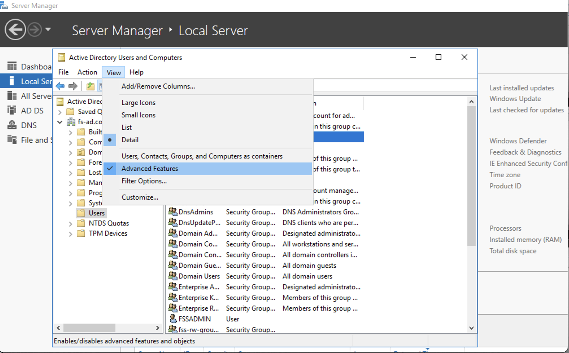Screen dimensions: 569x353
Task: Enable Users, Contacts, Groups, and Computers as containers
Action: [x=201, y=156]
